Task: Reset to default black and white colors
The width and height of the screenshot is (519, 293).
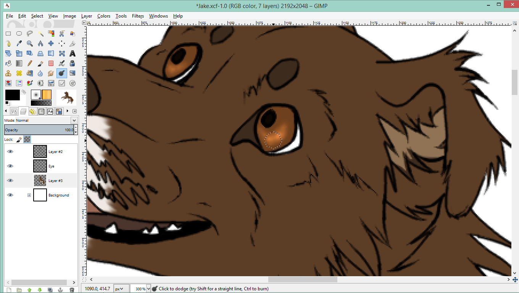Action: (x=7, y=103)
